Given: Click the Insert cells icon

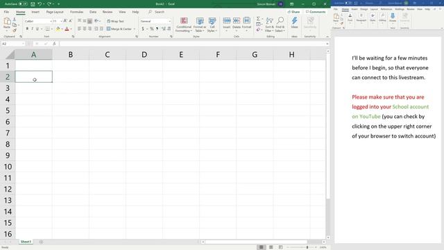Looking at the screenshot, I should [227, 21].
